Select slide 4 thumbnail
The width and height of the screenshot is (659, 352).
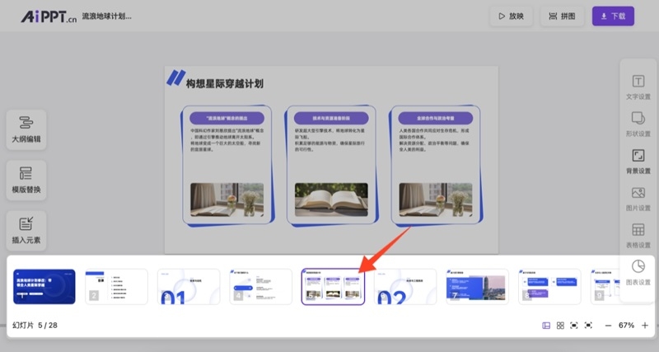(x=261, y=287)
